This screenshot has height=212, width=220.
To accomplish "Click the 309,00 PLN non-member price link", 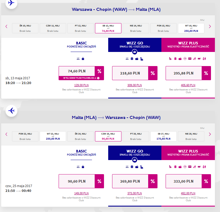I will (135, 85).
